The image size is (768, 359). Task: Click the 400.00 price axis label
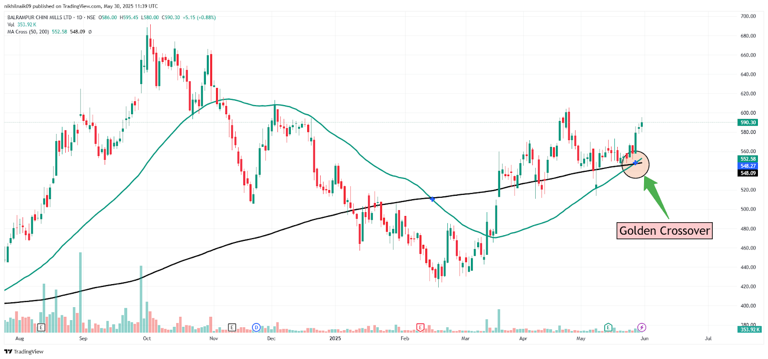point(748,306)
